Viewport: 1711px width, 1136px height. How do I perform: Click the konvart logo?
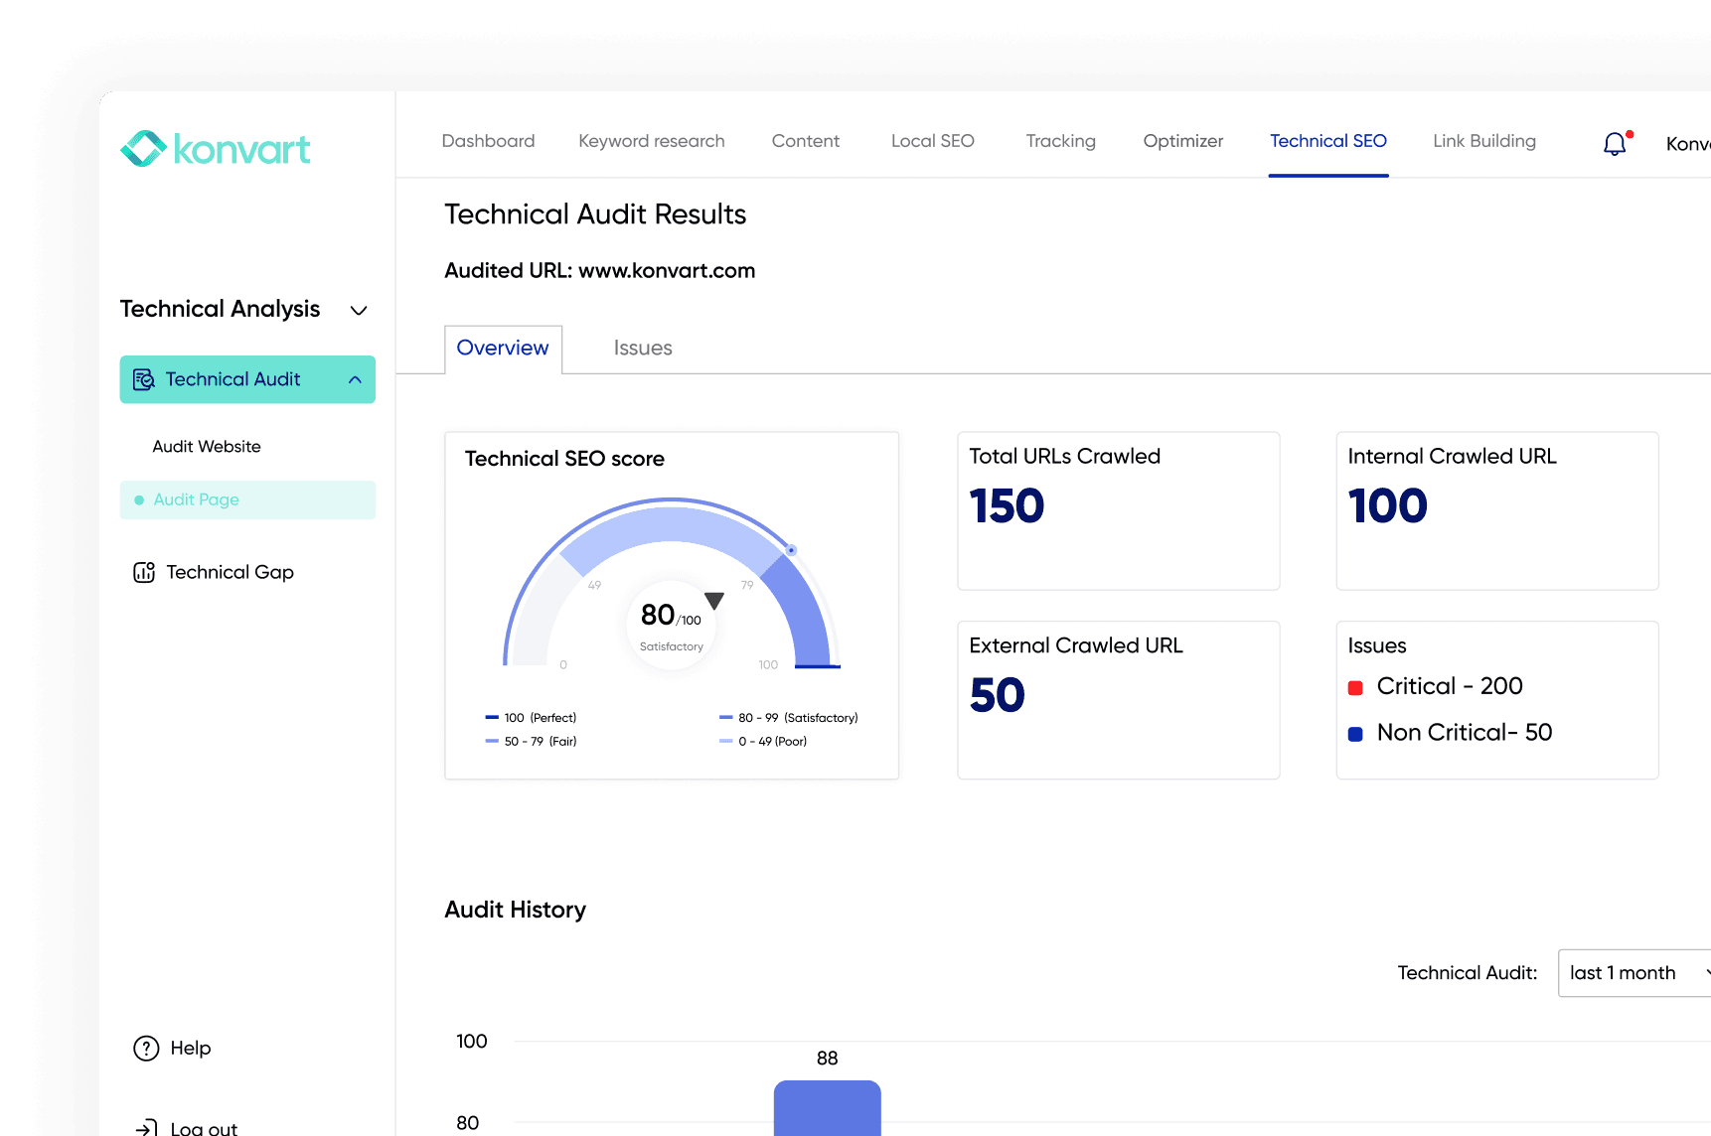click(x=215, y=148)
